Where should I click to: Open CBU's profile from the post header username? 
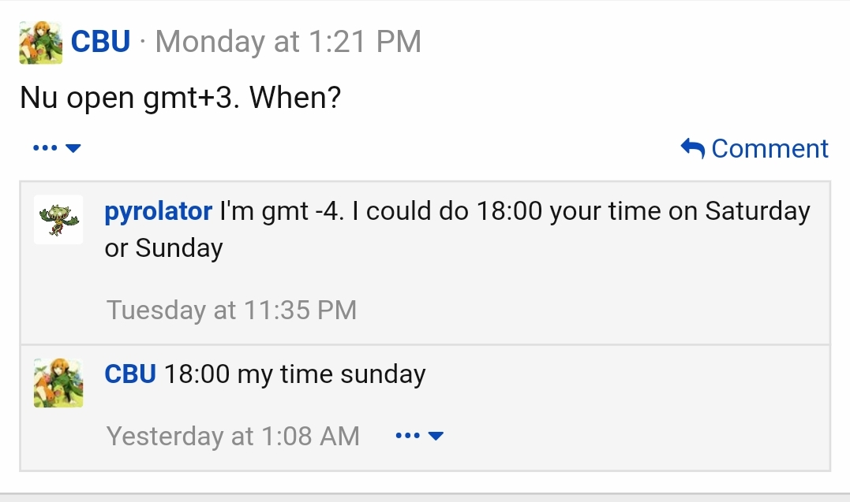(100, 42)
